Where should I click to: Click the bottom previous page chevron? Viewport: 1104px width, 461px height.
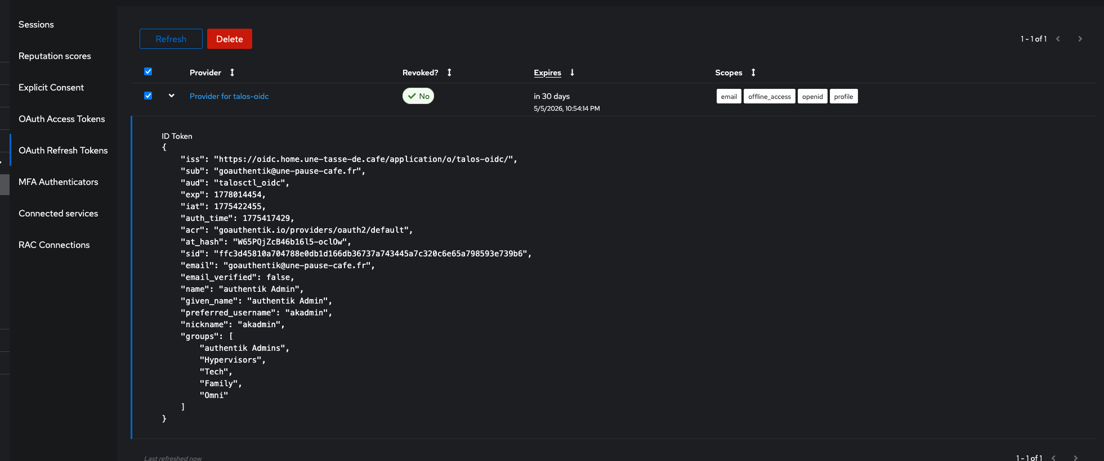click(1054, 458)
